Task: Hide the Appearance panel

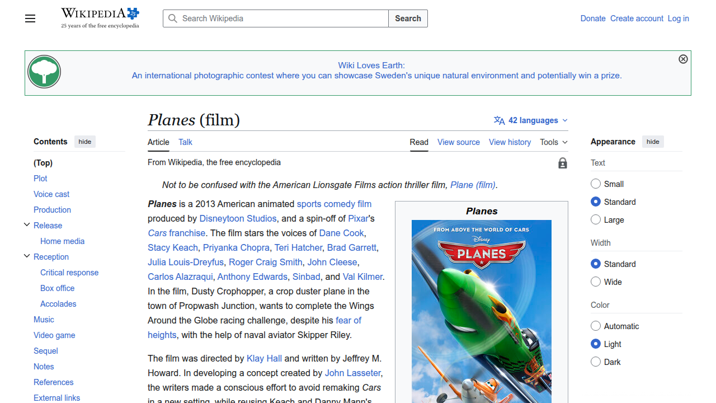Action: tap(653, 142)
